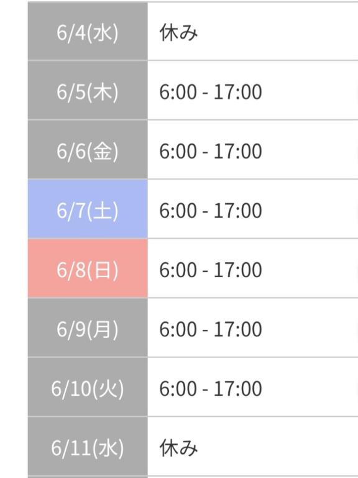
Task: Click 6:00 - 17:00 hours for 6/10
Action: (x=211, y=388)
